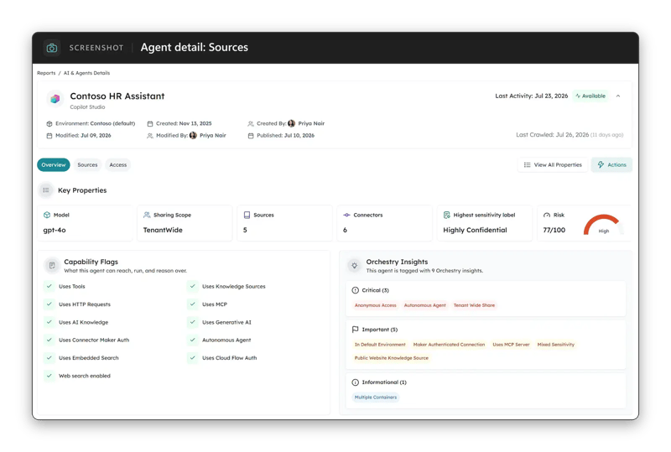The width and height of the screenshot is (671, 452).
Task: Click the Created By person icon
Action: coord(251,124)
